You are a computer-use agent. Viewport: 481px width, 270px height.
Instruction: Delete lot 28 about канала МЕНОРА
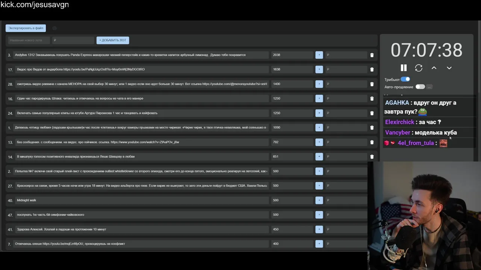[x=372, y=84]
